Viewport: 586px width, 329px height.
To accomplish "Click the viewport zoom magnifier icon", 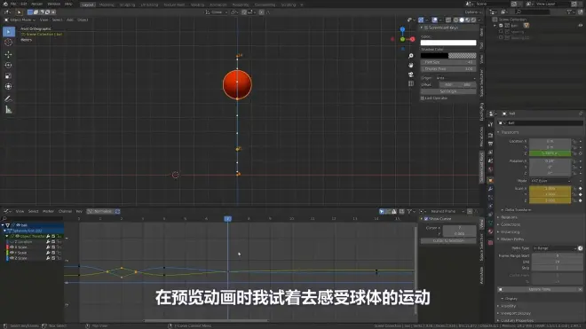I will 411,56.
